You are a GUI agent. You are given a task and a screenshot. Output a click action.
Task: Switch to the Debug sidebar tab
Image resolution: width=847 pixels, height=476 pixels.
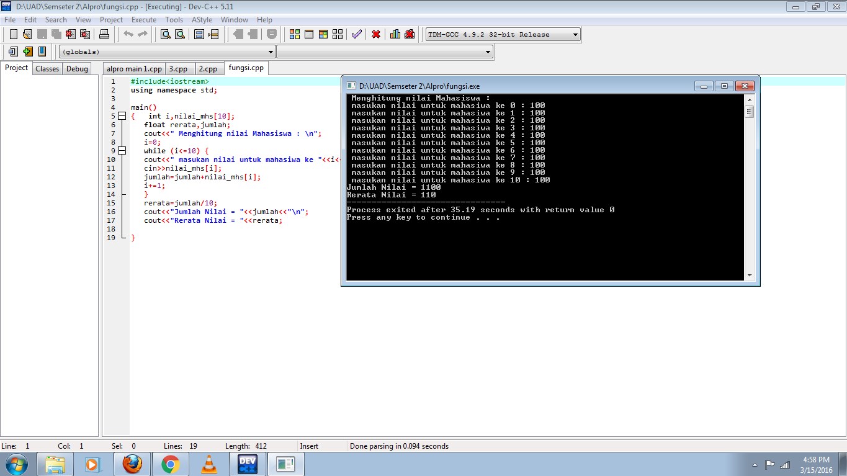[x=77, y=69]
